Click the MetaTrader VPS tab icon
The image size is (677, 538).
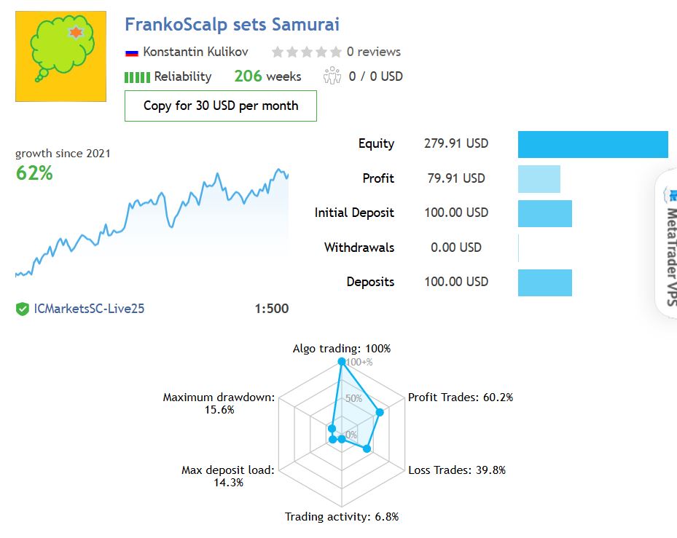pos(670,194)
